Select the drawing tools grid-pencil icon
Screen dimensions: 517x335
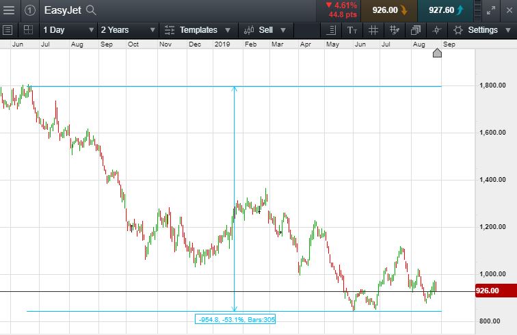(394, 30)
